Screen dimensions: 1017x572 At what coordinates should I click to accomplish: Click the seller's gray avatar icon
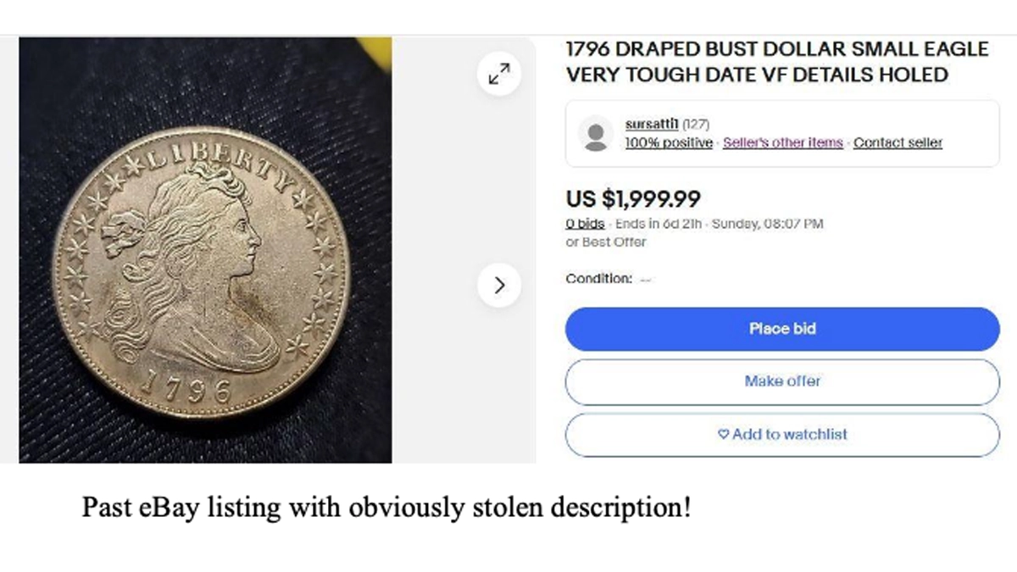pyautogui.click(x=597, y=134)
